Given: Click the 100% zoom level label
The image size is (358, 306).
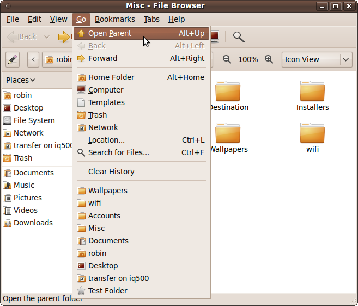Looking at the screenshot, I should tap(248, 59).
